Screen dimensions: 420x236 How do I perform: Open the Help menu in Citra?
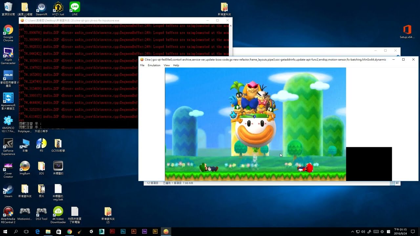[176, 65]
